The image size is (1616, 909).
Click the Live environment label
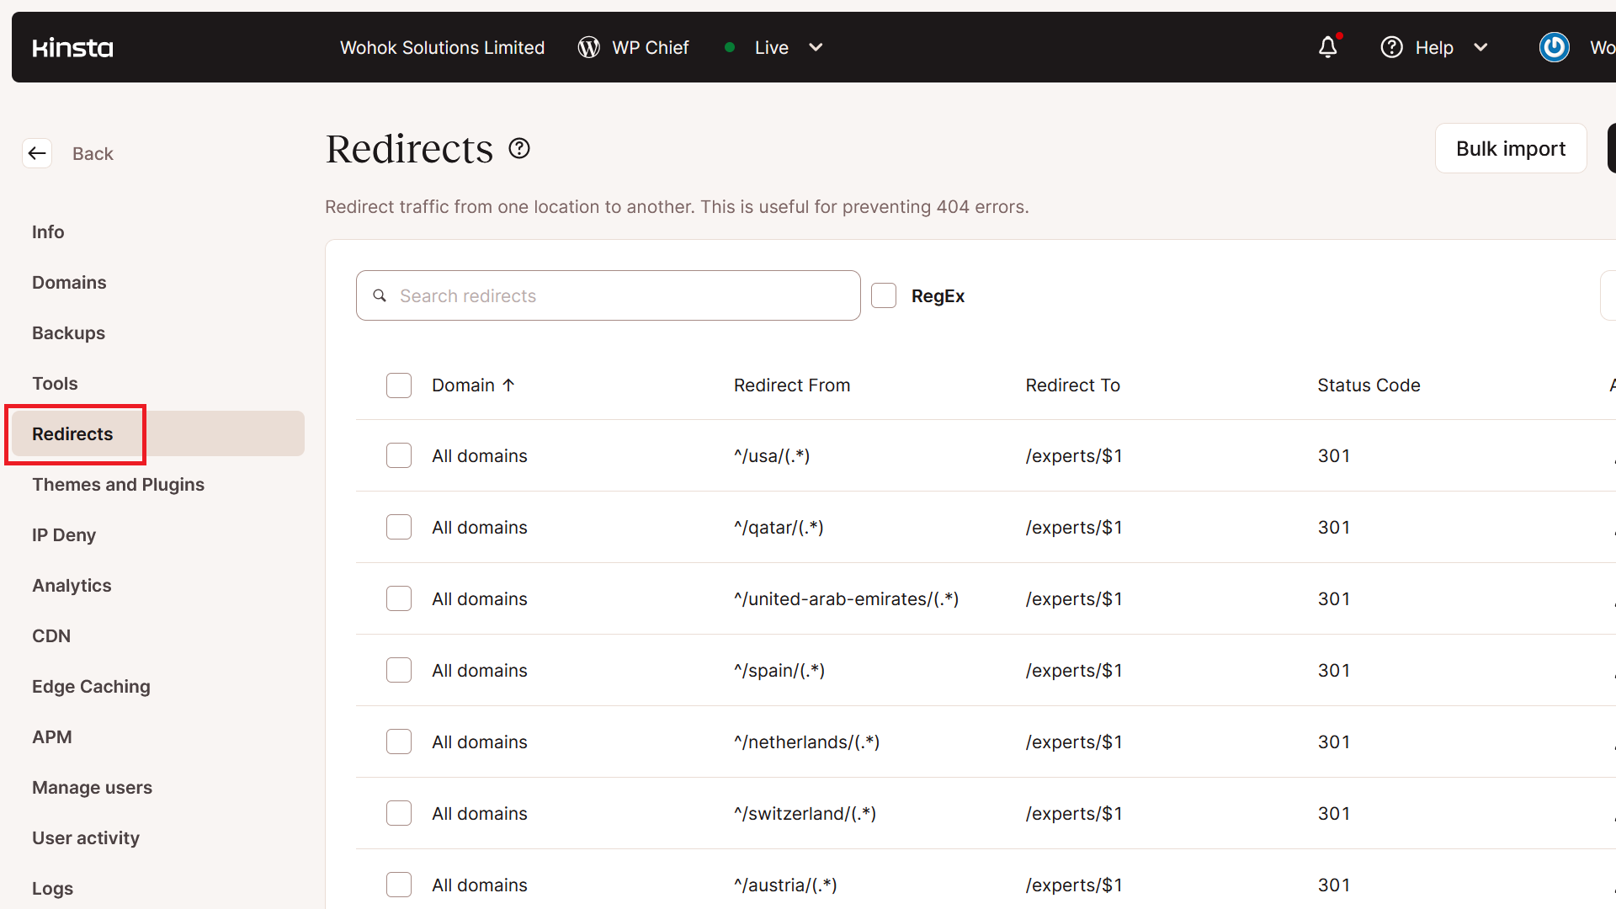coord(771,48)
